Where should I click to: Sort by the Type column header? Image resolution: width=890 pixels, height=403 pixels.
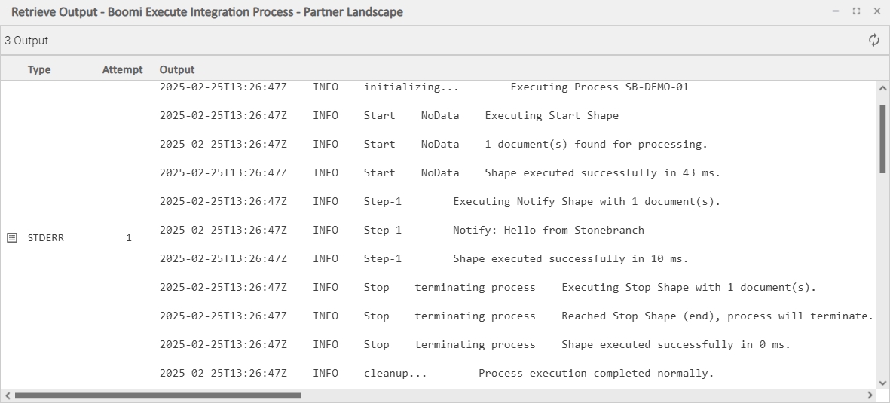(x=39, y=69)
